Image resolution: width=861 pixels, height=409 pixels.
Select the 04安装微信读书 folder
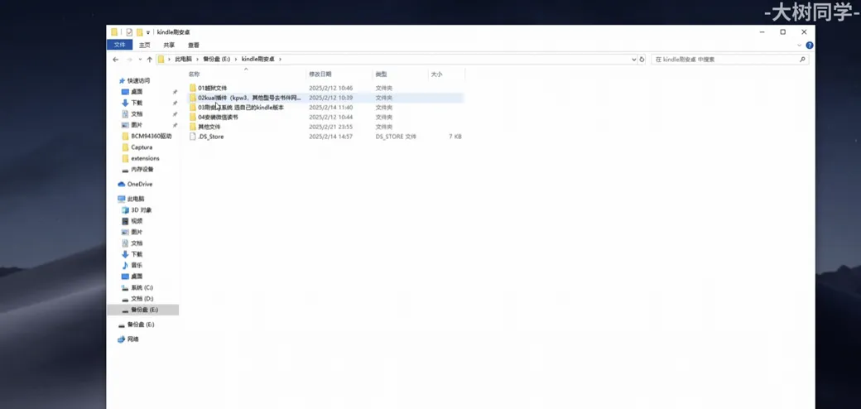[x=218, y=118]
